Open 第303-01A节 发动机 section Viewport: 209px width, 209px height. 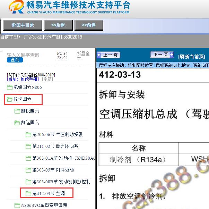click(x=64, y=158)
